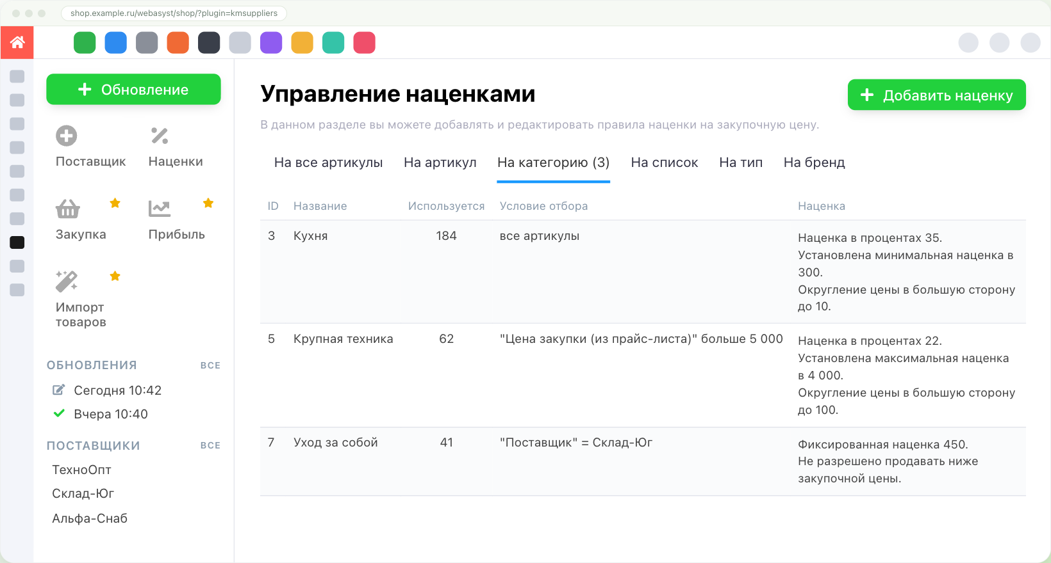
Task: Click the usage count 62
Action: (x=447, y=338)
